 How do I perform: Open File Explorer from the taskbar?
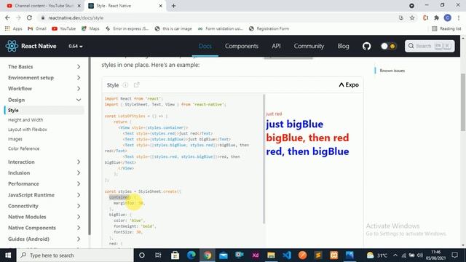coord(271,255)
